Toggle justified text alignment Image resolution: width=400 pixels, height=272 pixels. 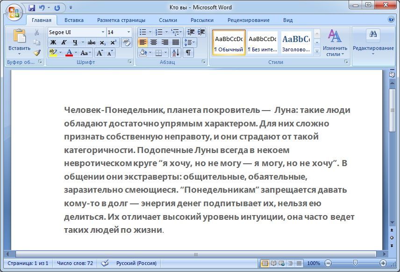[x=175, y=42]
